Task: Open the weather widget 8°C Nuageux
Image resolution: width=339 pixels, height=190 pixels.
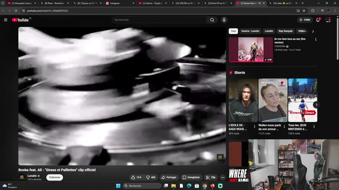Action: click(10, 186)
